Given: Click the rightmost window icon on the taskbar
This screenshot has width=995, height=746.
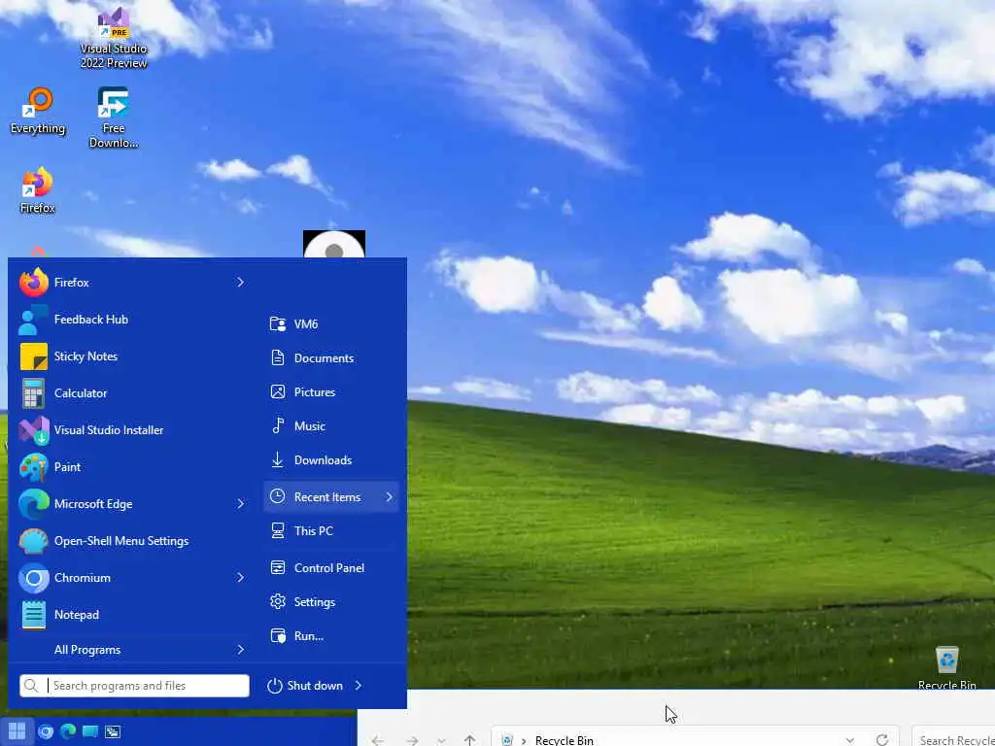Looking at the screenshot, I should (113, 732).
